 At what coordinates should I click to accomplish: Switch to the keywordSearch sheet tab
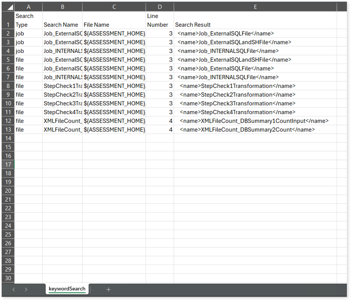[67, 289]
